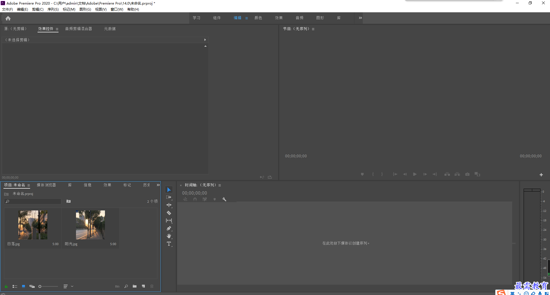This screenshot has height=295, width=550.
Task: Switch to 媒体浏览器 tab
Action: 46,185
